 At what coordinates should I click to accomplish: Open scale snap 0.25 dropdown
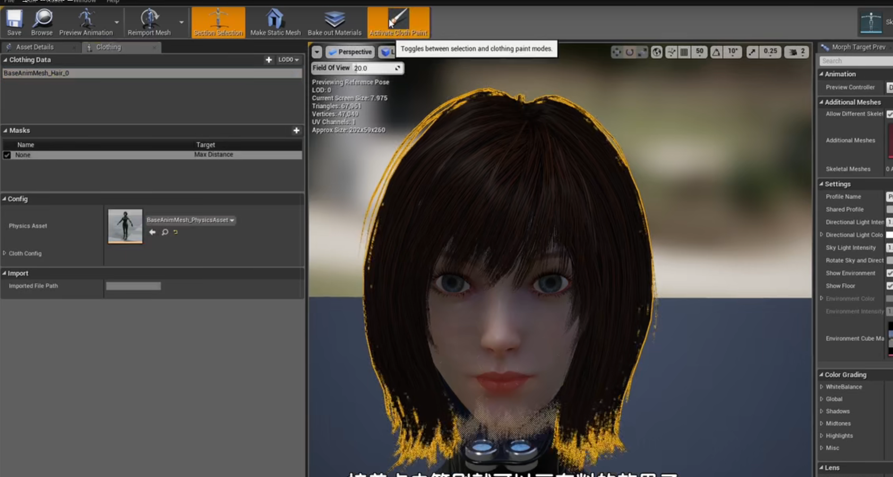pos(770,52)
